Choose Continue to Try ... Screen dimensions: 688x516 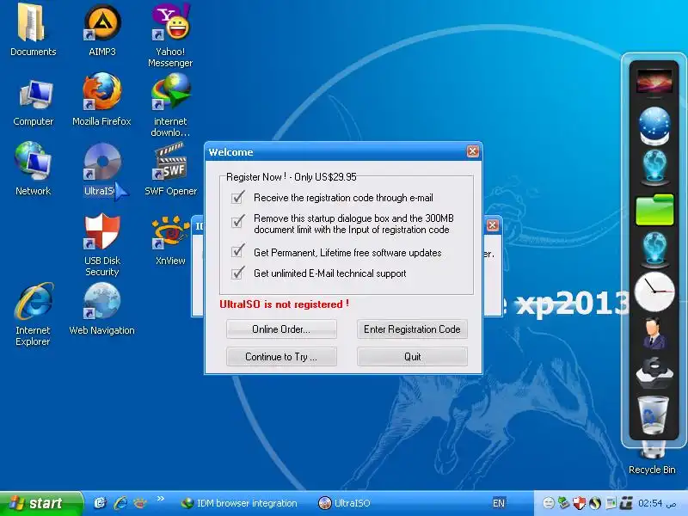point(281,357)
